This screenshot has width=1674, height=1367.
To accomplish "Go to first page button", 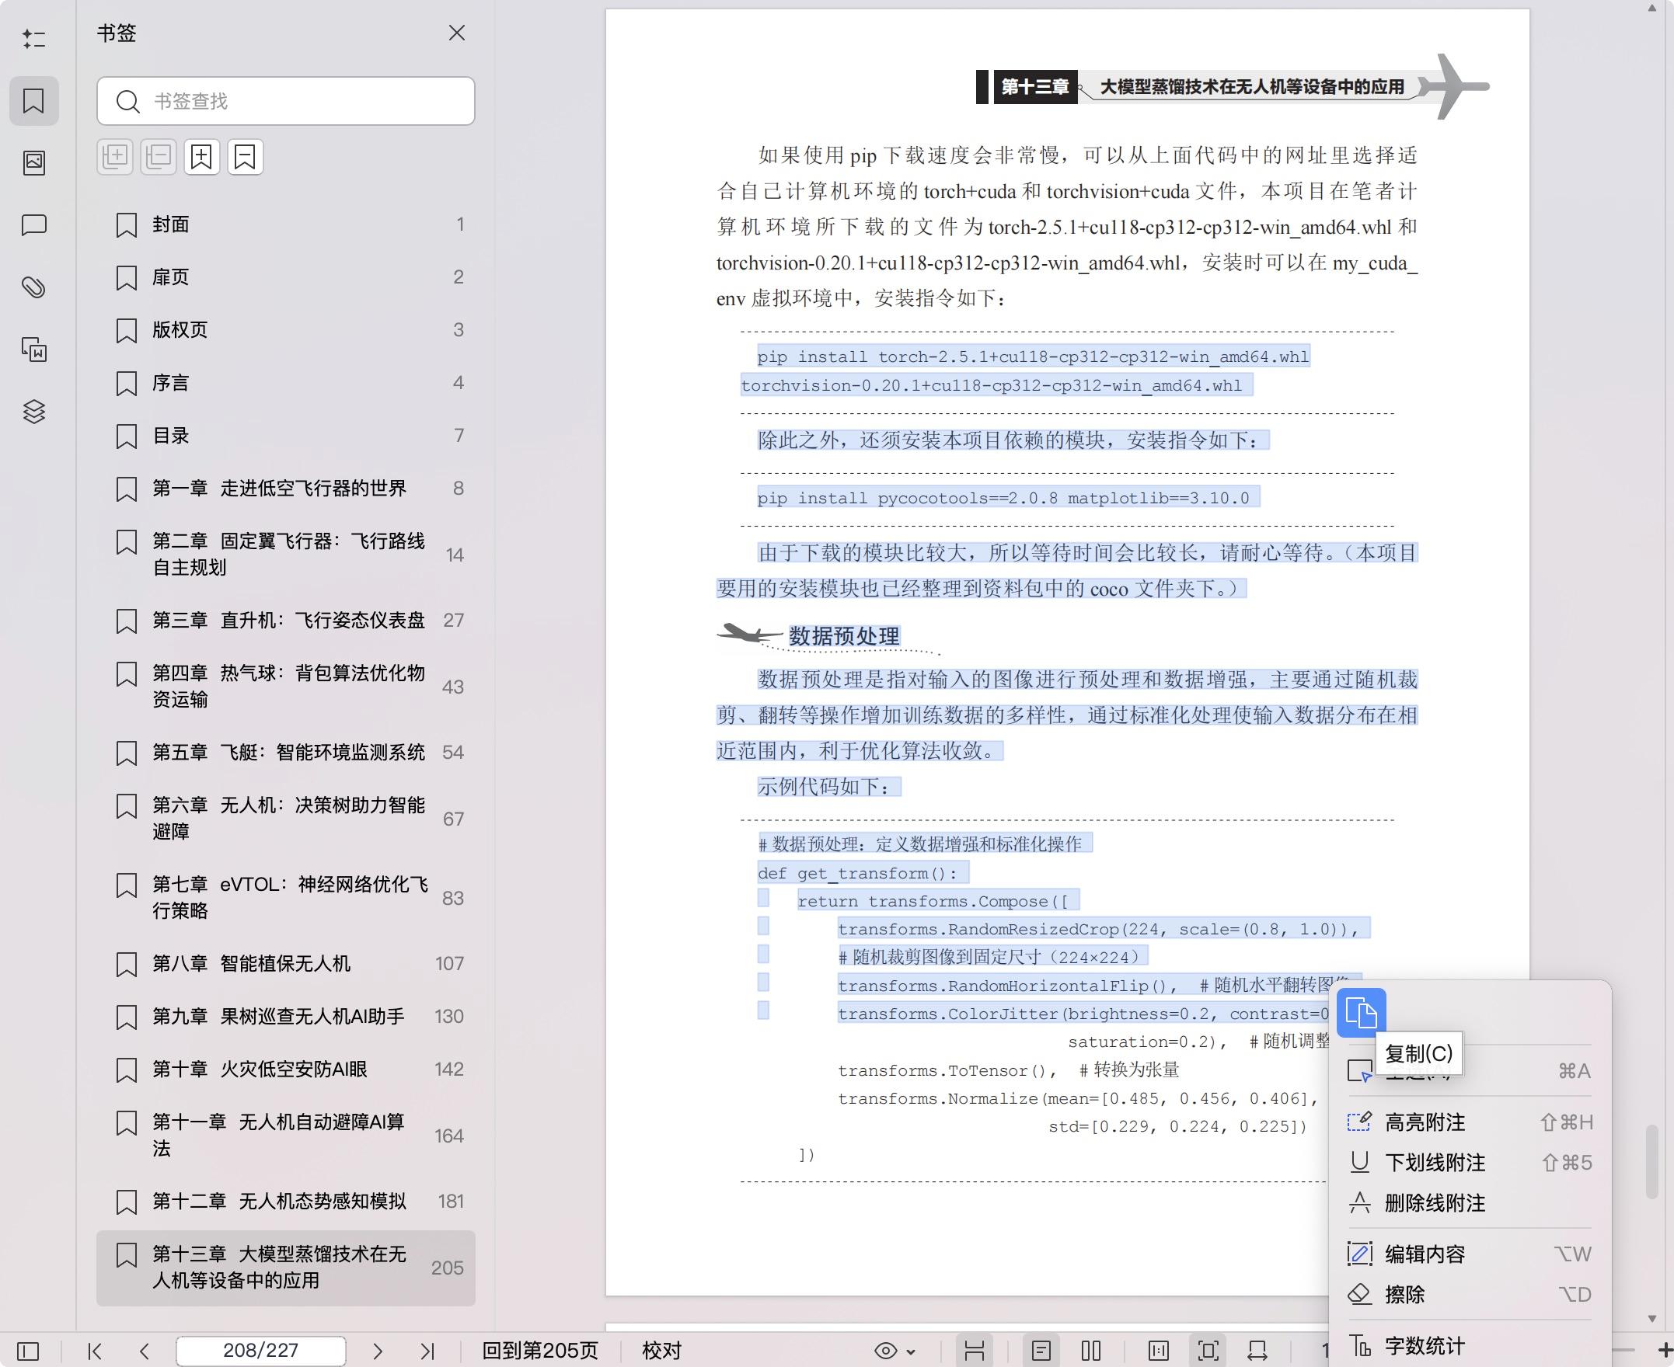I will pyautogui.click(x=96, y=1351).
